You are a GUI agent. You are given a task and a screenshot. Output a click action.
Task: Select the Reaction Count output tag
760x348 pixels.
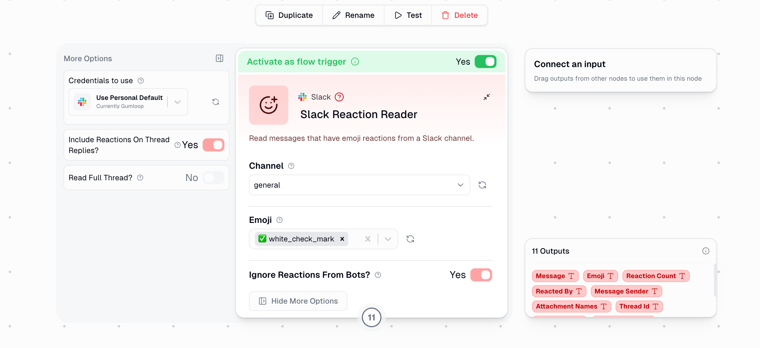pos(656,276)
